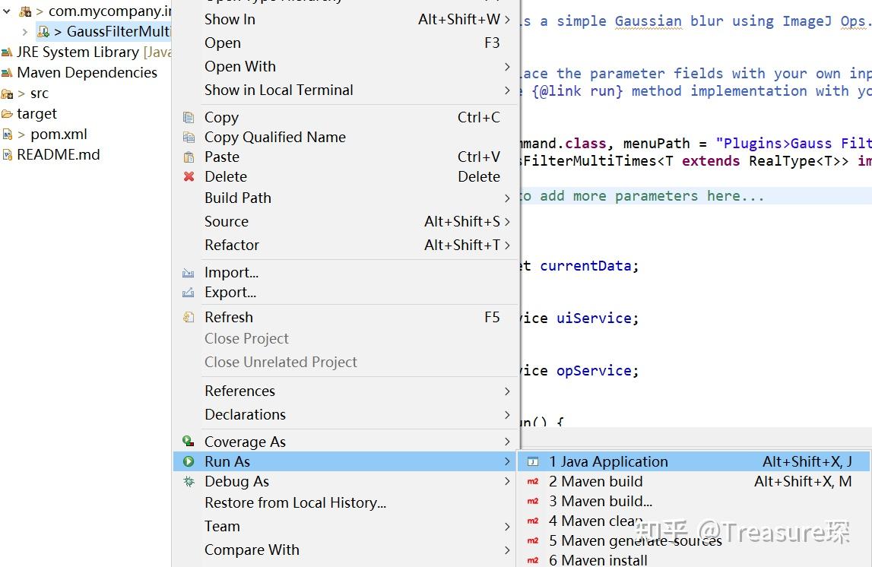Viewport: 872px width, 567px height.
Task: Open the Build Path submenu arrow
Action: (507, 198)
